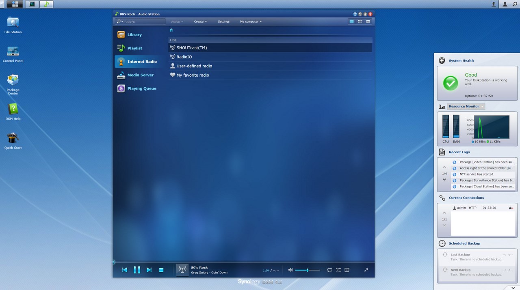Open the user account menu
Image resolution: width=520 pixels, height=290 pixels.
click(x=505, y=4)
